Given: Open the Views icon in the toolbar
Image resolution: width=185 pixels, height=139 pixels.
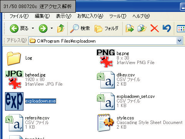Looking at the screenshot, I should coord(181,28).
